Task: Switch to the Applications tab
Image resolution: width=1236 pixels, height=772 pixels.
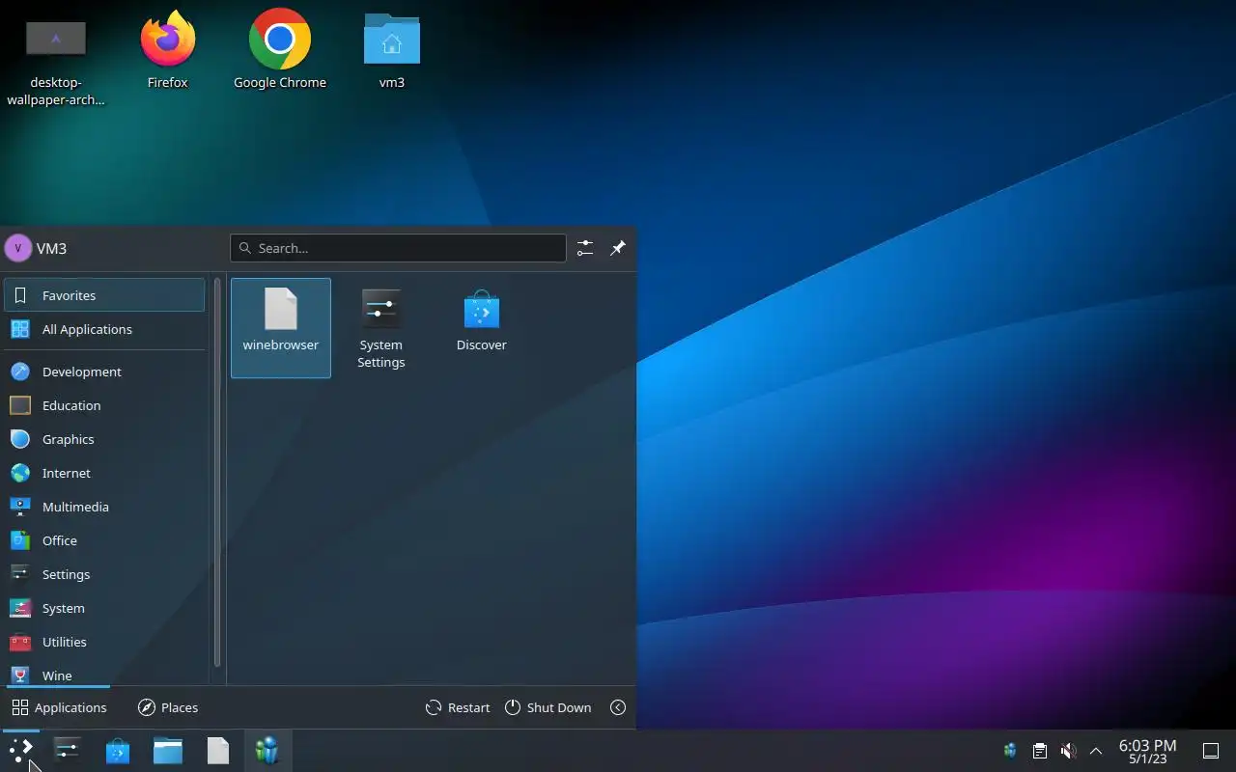Action: [59, 707]
